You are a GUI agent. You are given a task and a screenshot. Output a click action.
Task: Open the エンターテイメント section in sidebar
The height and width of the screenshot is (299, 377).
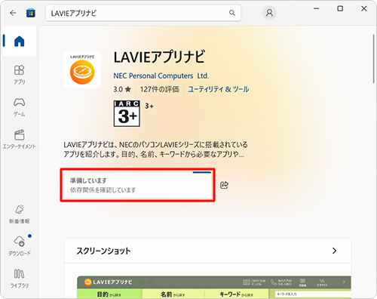tap(20, 139)
